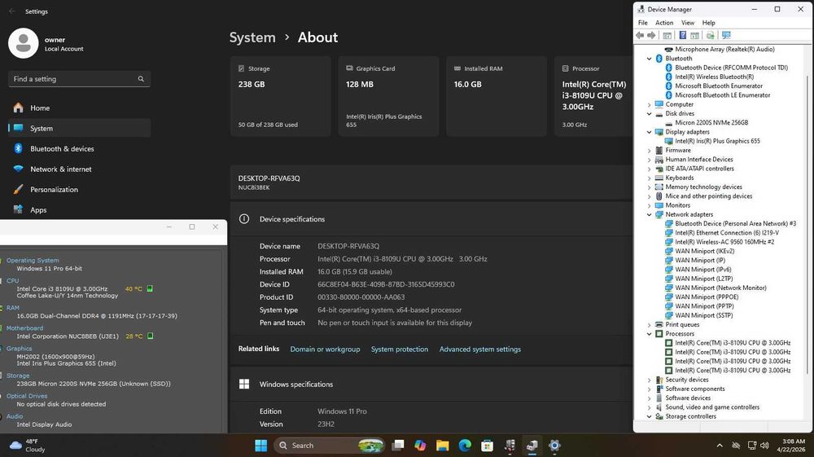The height and width of the screenshot is (457, 814).
Task: Expand the Monitors category
Action: 649,205
